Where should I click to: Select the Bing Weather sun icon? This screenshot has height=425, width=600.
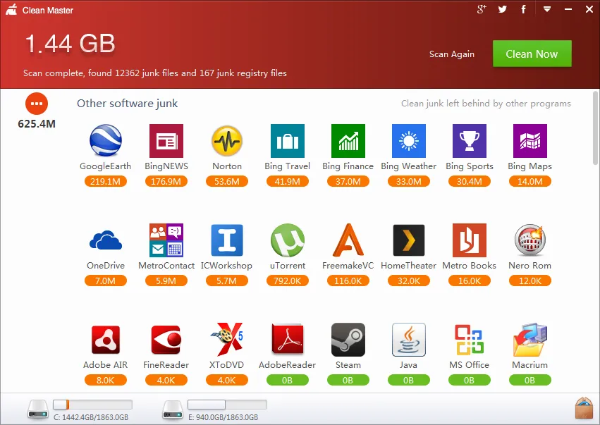(409, 141)
